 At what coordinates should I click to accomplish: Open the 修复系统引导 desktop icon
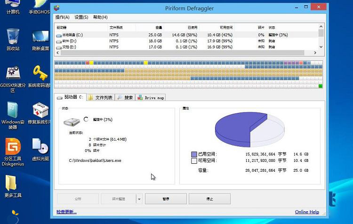click(x=40, y=113)
